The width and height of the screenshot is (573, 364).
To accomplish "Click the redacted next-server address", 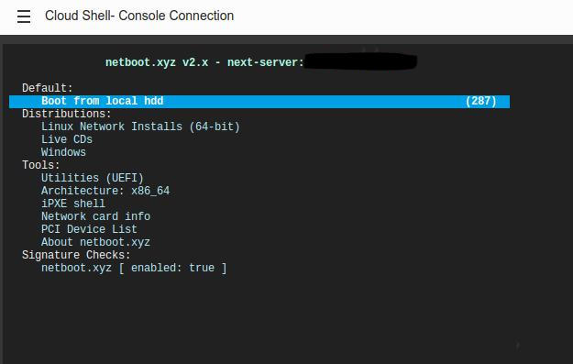I will pos(360,61).
